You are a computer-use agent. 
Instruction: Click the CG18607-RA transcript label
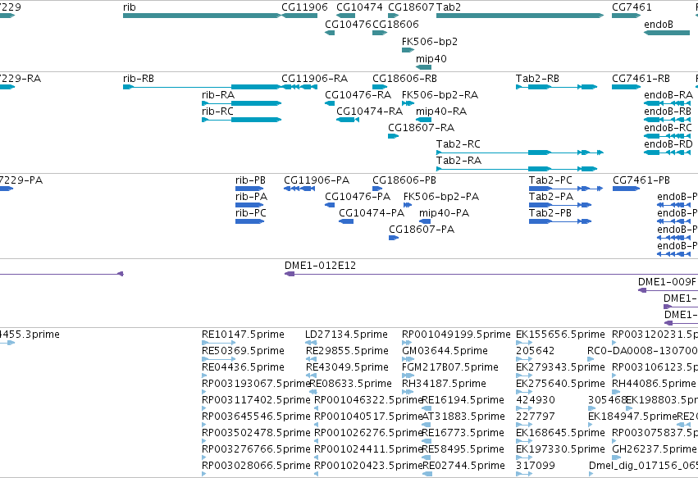(421, 128)
